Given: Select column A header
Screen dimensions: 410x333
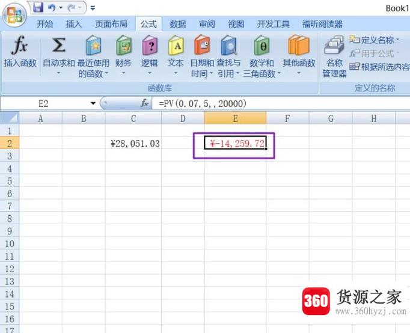Looking at the screenshot, I should [x=40, y=118].
